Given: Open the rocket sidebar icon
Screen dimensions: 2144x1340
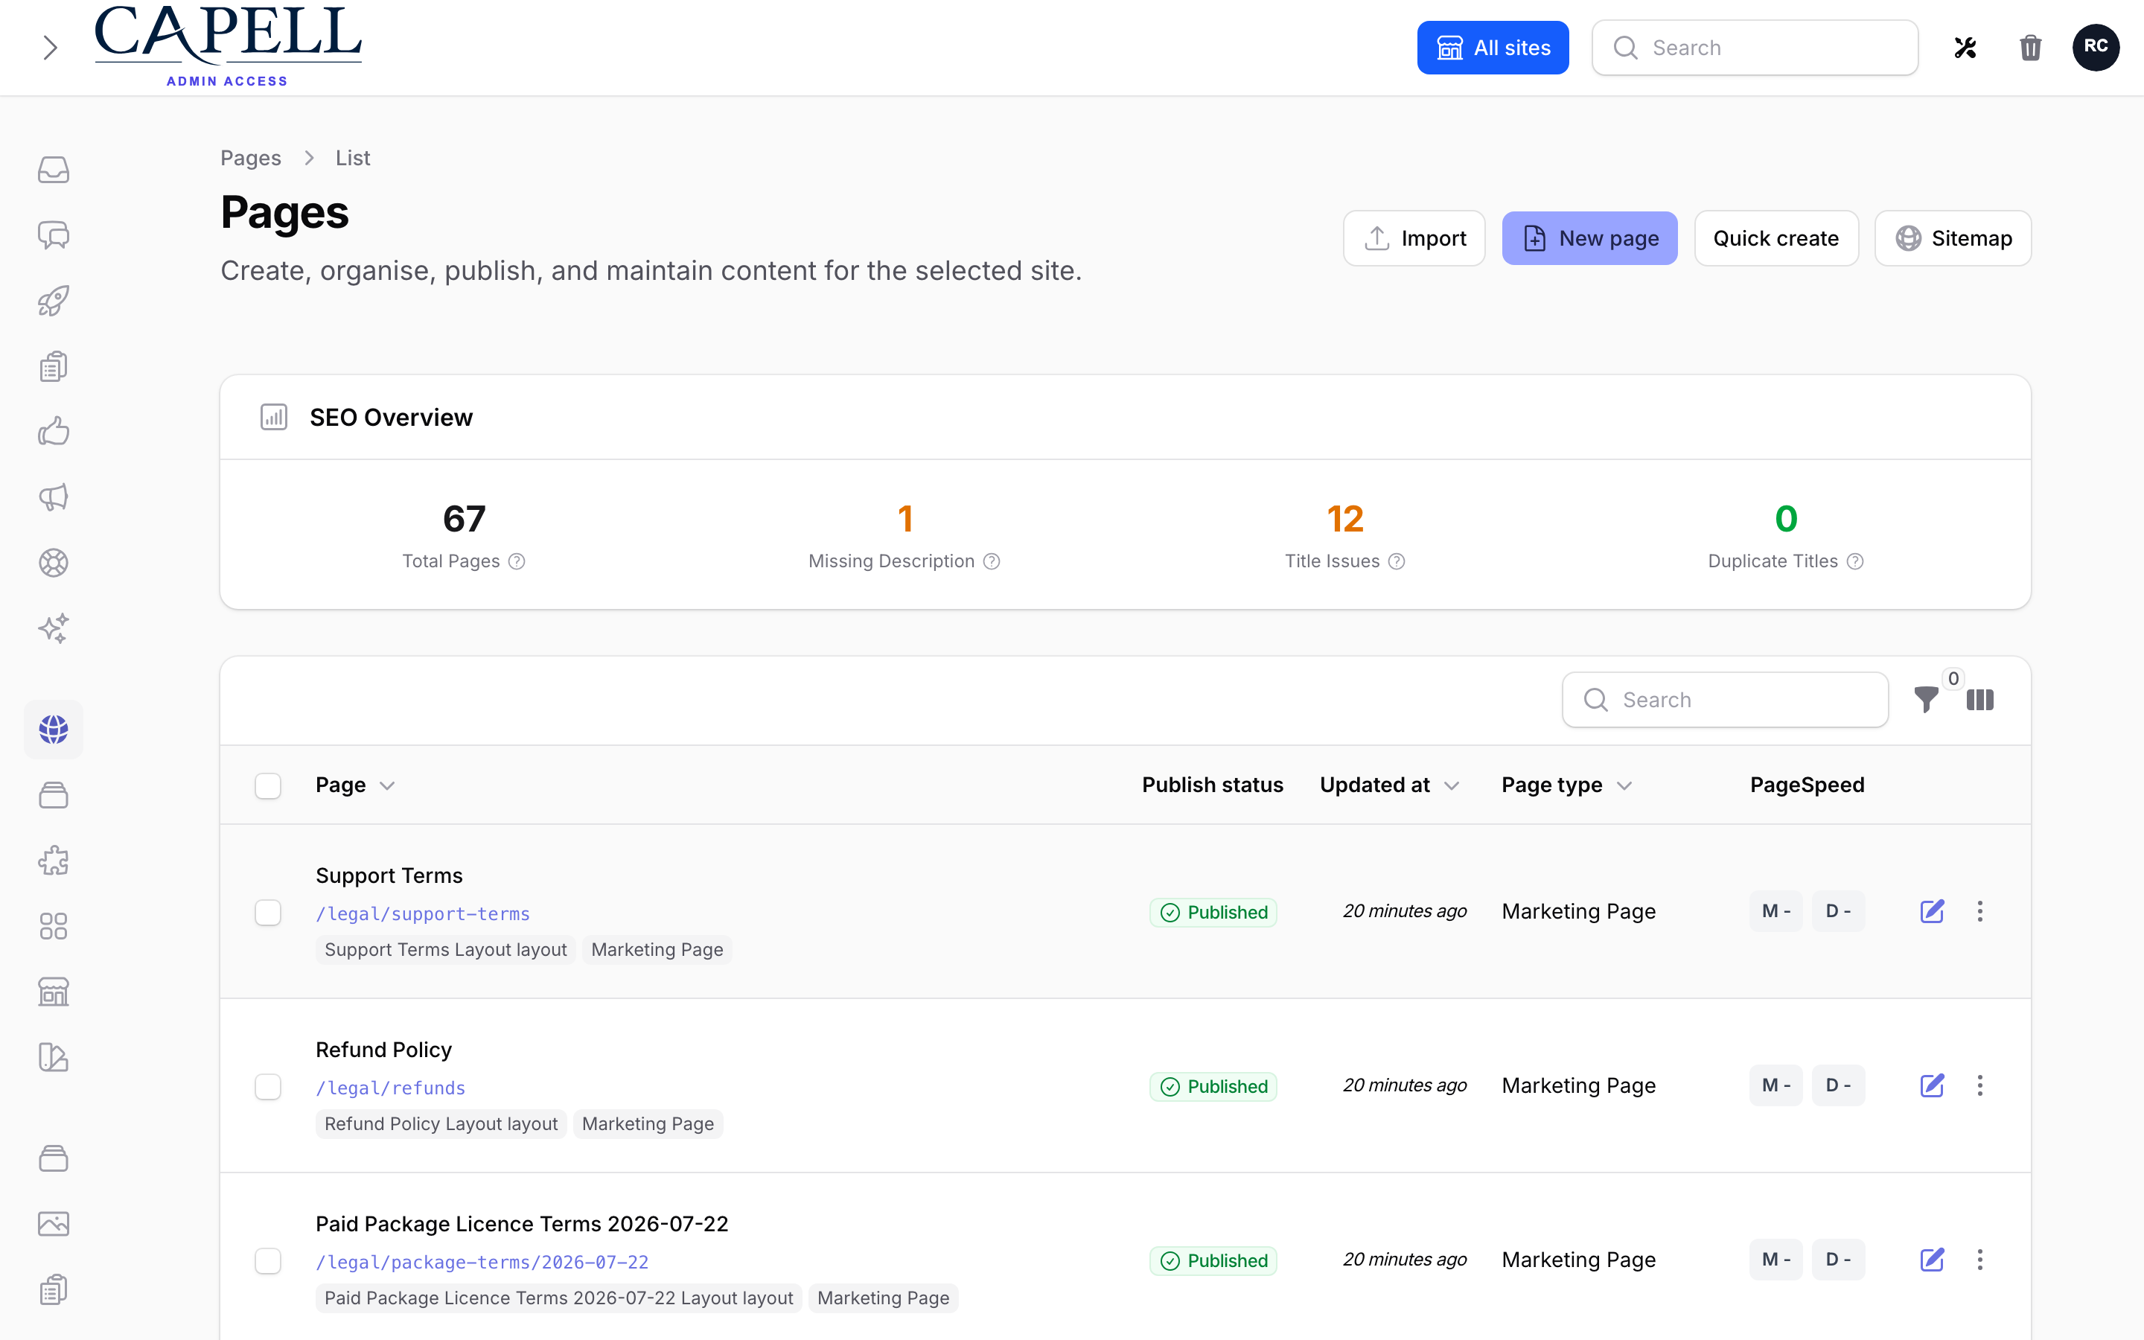Looking at the screenshot, I should click(x=53, y=301).
